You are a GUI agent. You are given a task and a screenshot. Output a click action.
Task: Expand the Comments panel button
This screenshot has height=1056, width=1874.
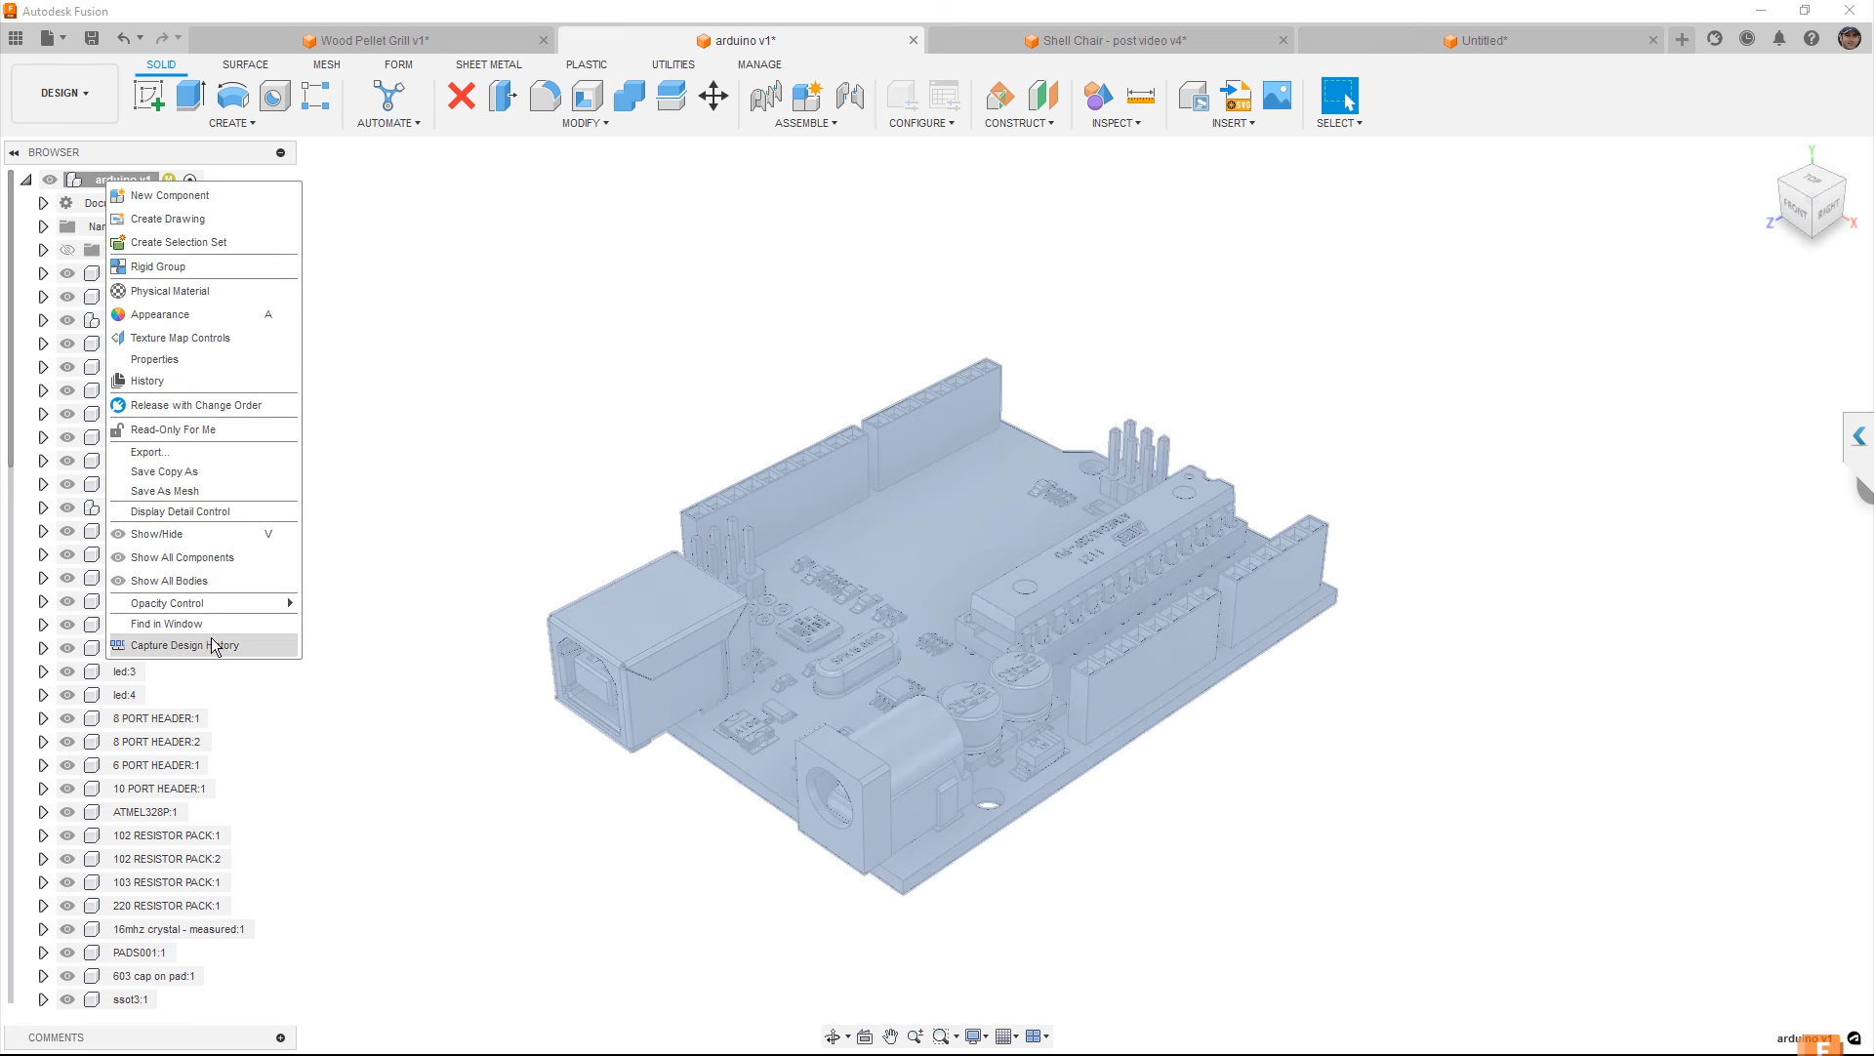pyautogui.click(x=280, y=1037)
